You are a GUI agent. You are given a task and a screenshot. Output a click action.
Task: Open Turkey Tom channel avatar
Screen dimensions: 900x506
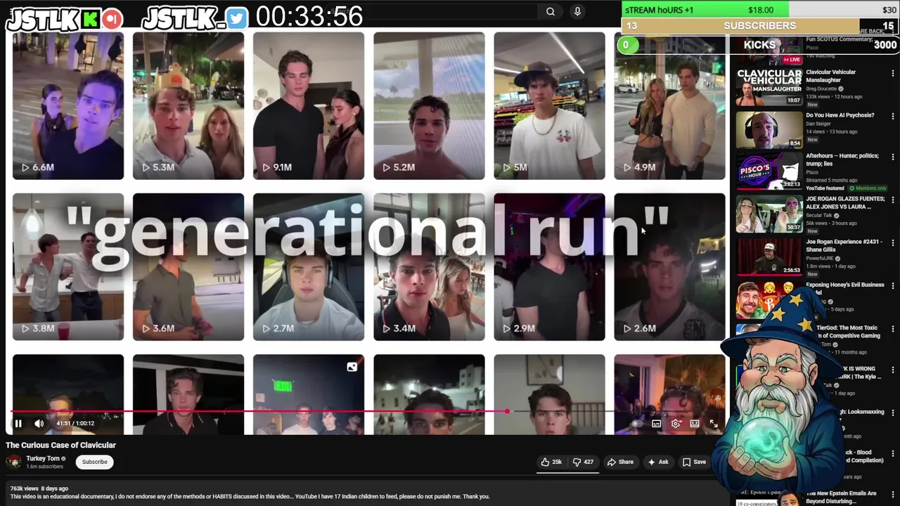[13, 462]
